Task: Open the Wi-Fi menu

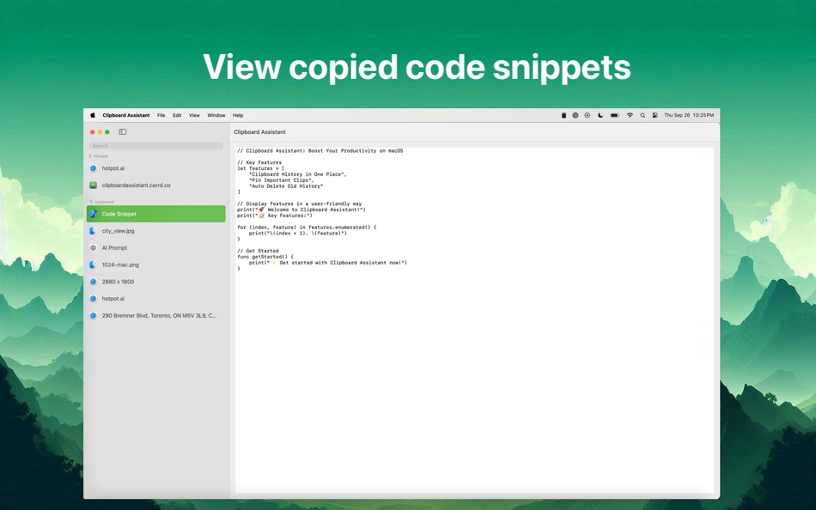Action: tap(630, 116)
